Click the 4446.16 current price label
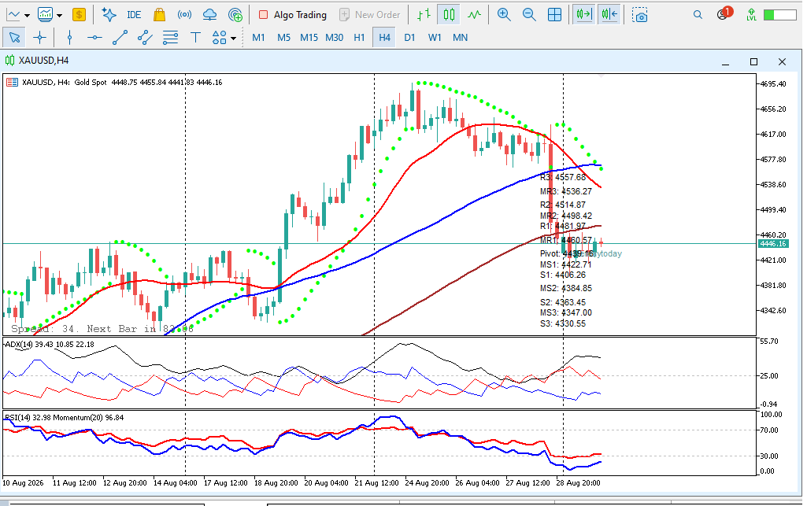The width and height of the screenshot is (807, 506). (773, 244)
